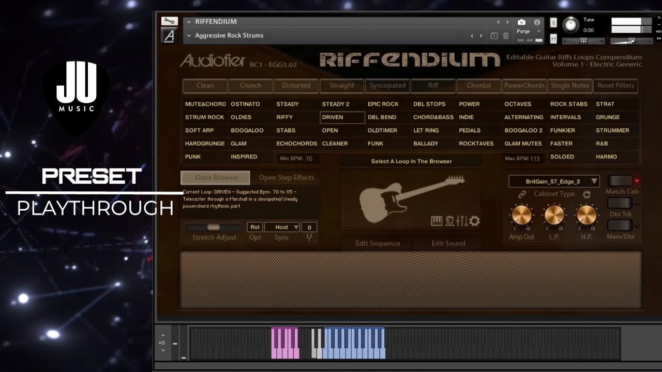The image size is (662, 372).
Task: Open the mixer sliders icon under the guitar
Action: coord(462,221)
